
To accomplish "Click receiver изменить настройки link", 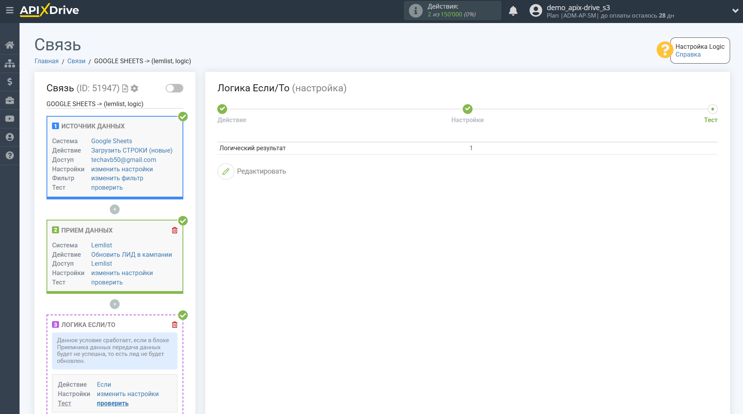I will coord(122,273).
